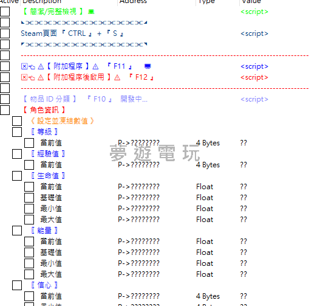Click the <script> value in Steam頁面 row
Screen dimensions: 309x306
tap(254, 33)
